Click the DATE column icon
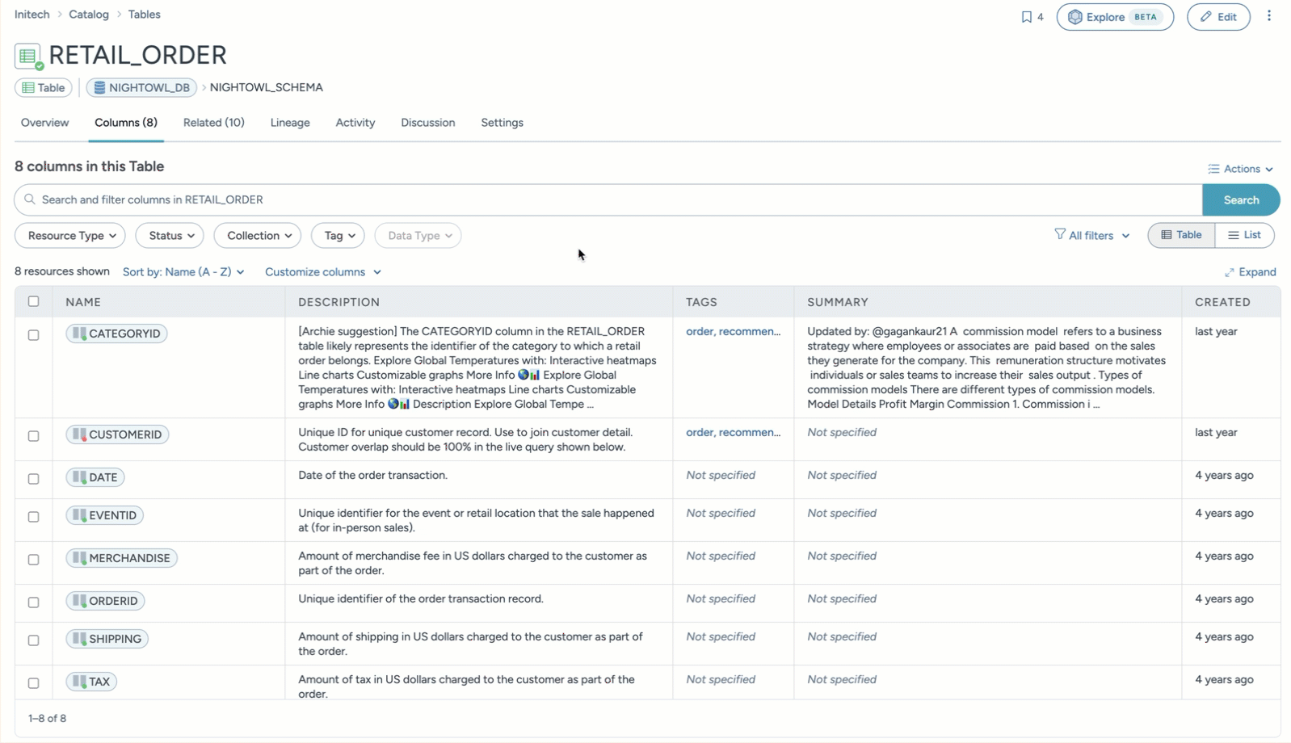This screenshot has height=743, width=1291. (x=79, y=476)
